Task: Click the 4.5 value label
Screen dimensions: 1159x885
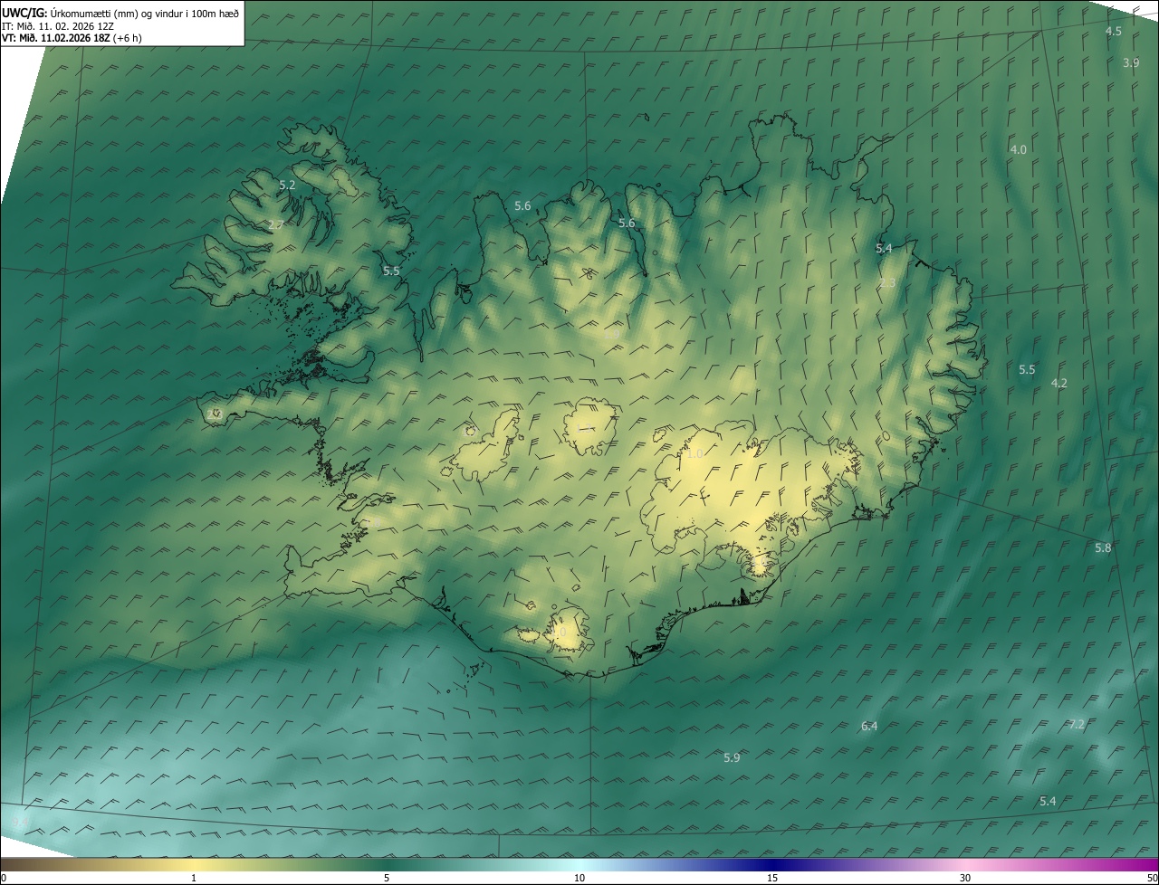Action: (1113, 31)
